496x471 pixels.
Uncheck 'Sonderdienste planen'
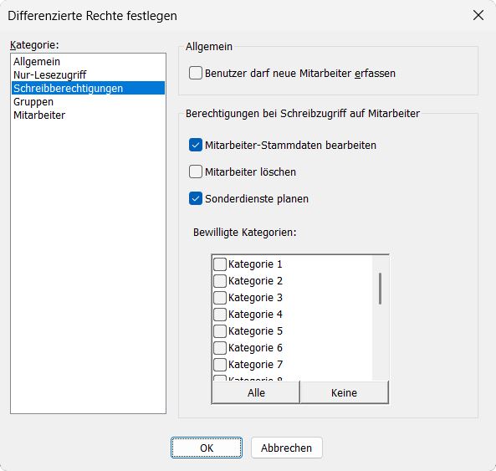coord(196,198)
